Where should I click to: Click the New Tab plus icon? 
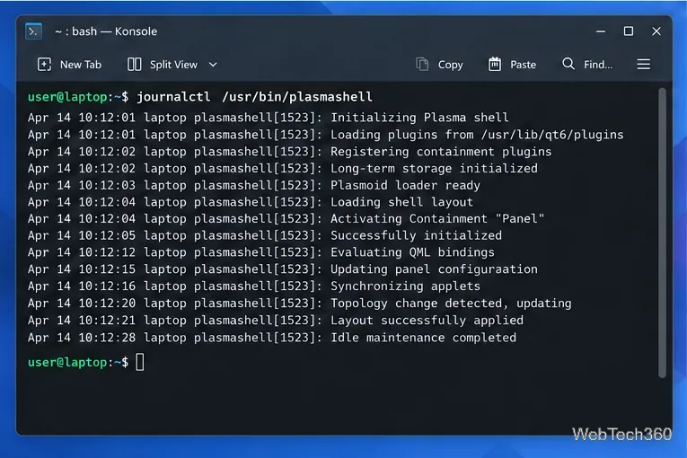coord(44,65)
